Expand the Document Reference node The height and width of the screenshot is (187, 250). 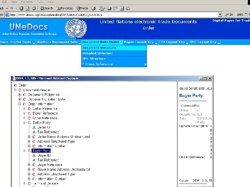click(19, 95)
